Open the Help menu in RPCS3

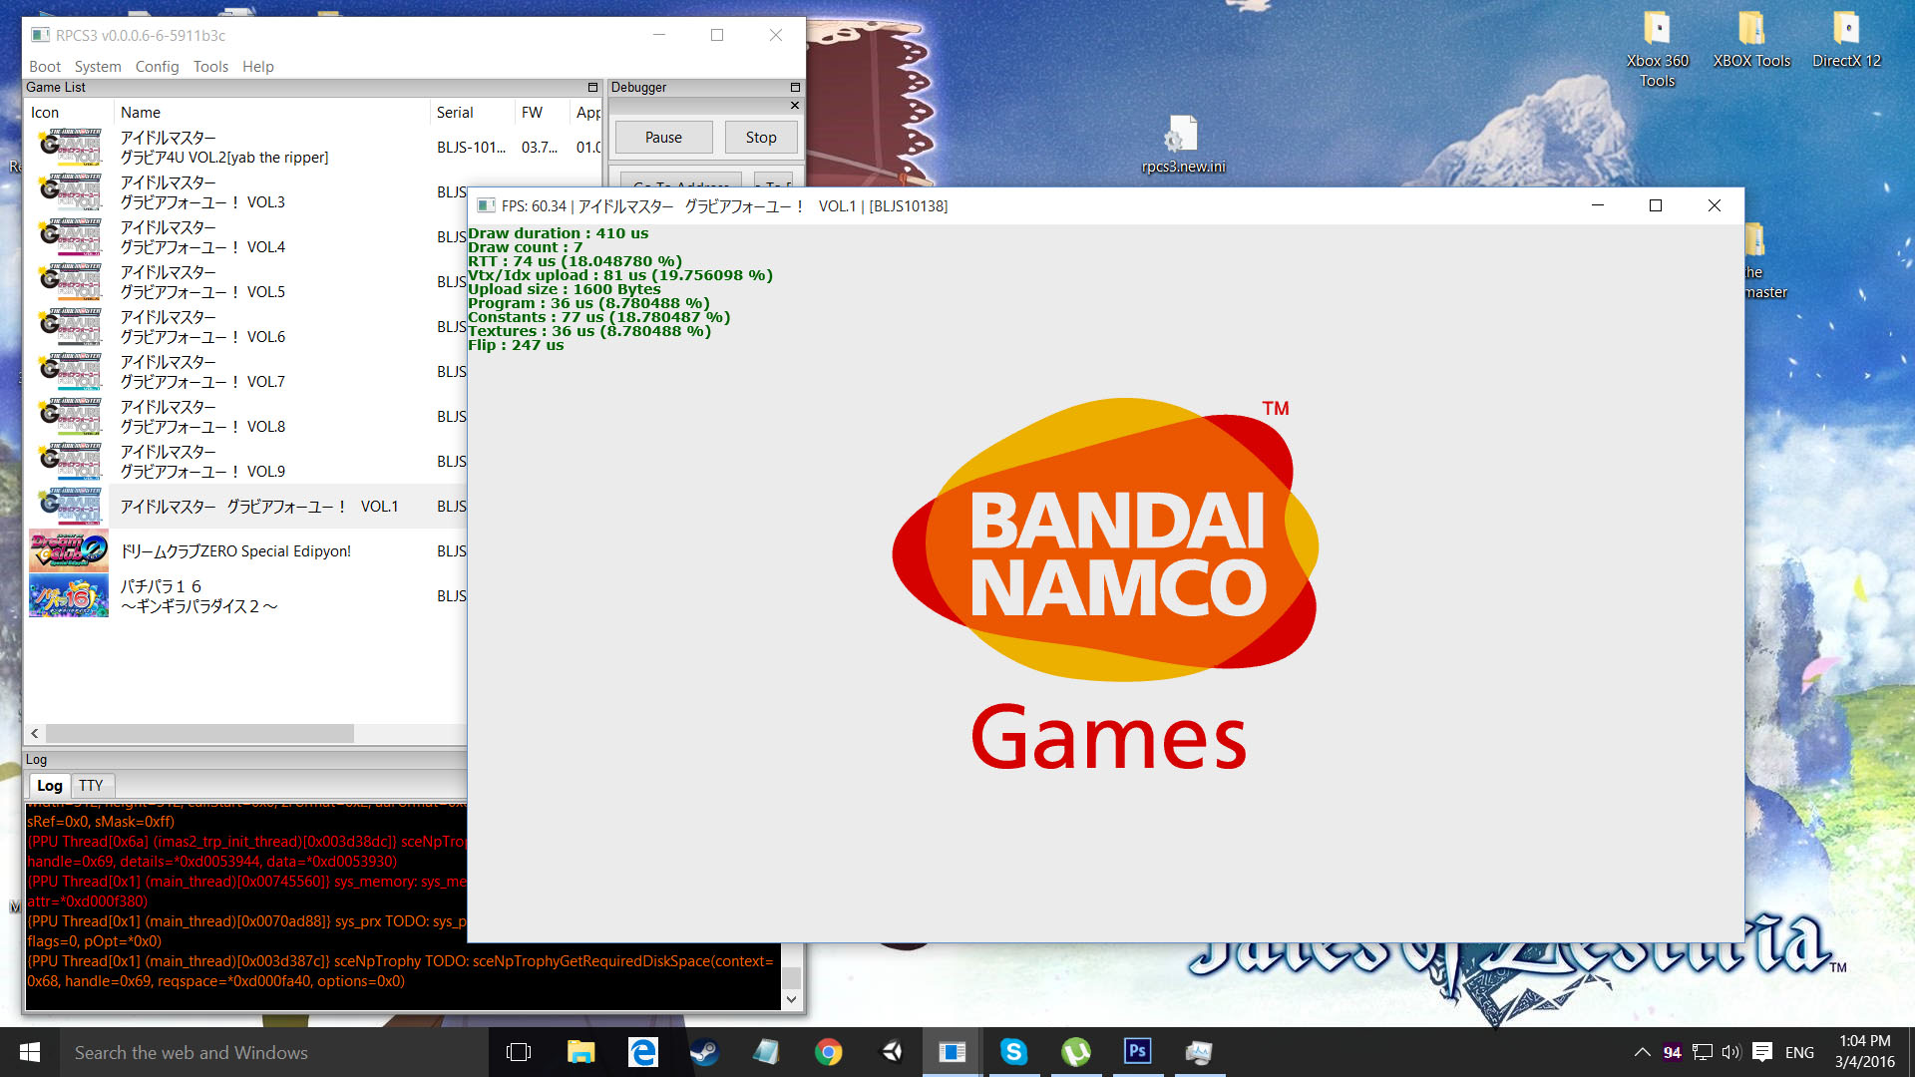(257, 66)
